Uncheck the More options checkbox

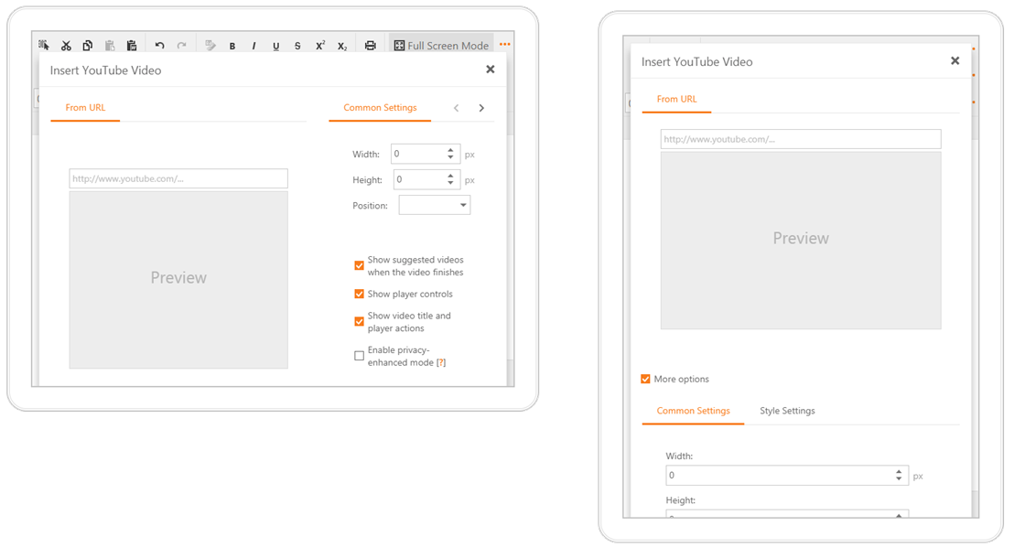(x=646, y=379)
